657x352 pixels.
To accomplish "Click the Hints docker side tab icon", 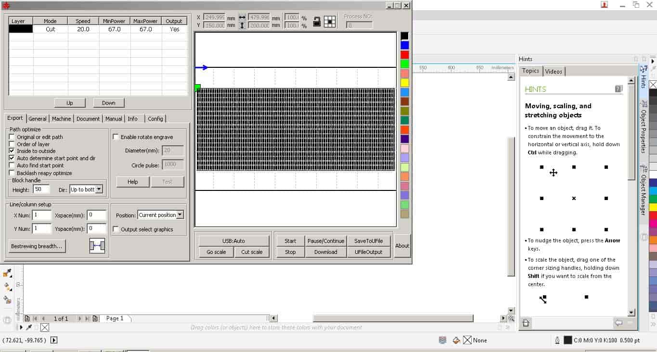I will 644,69.
